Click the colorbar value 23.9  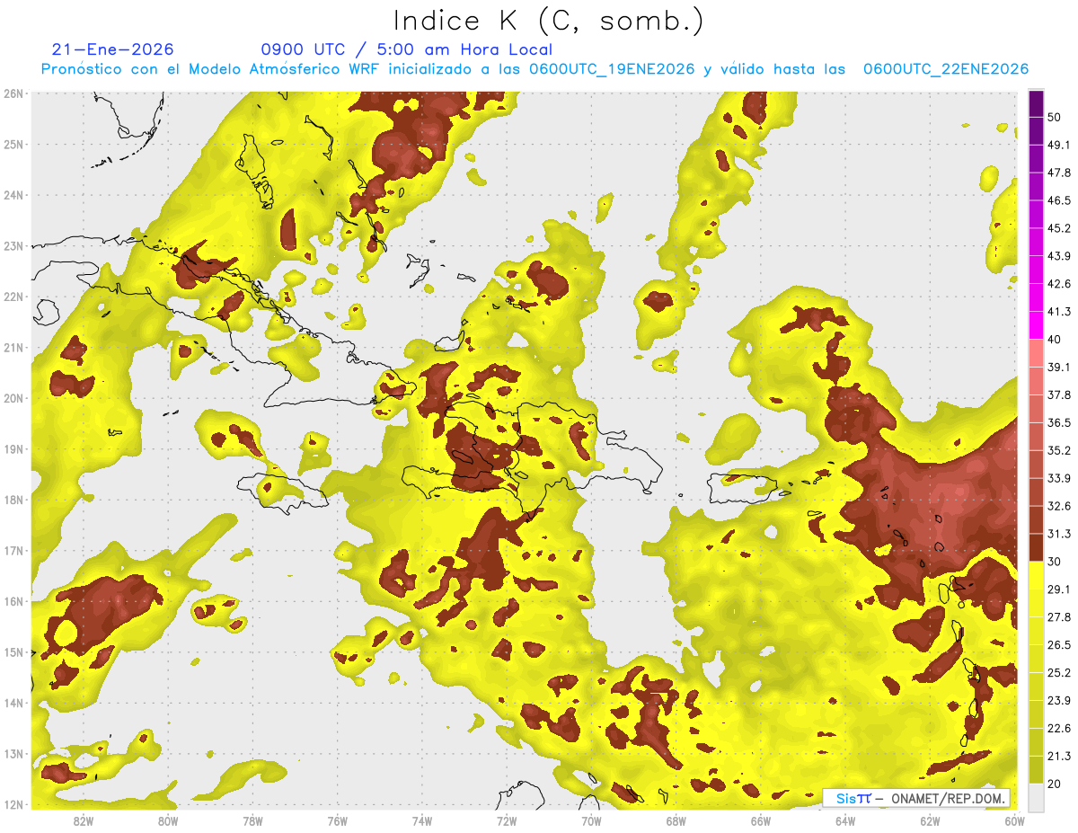(x=1058, y=700)
